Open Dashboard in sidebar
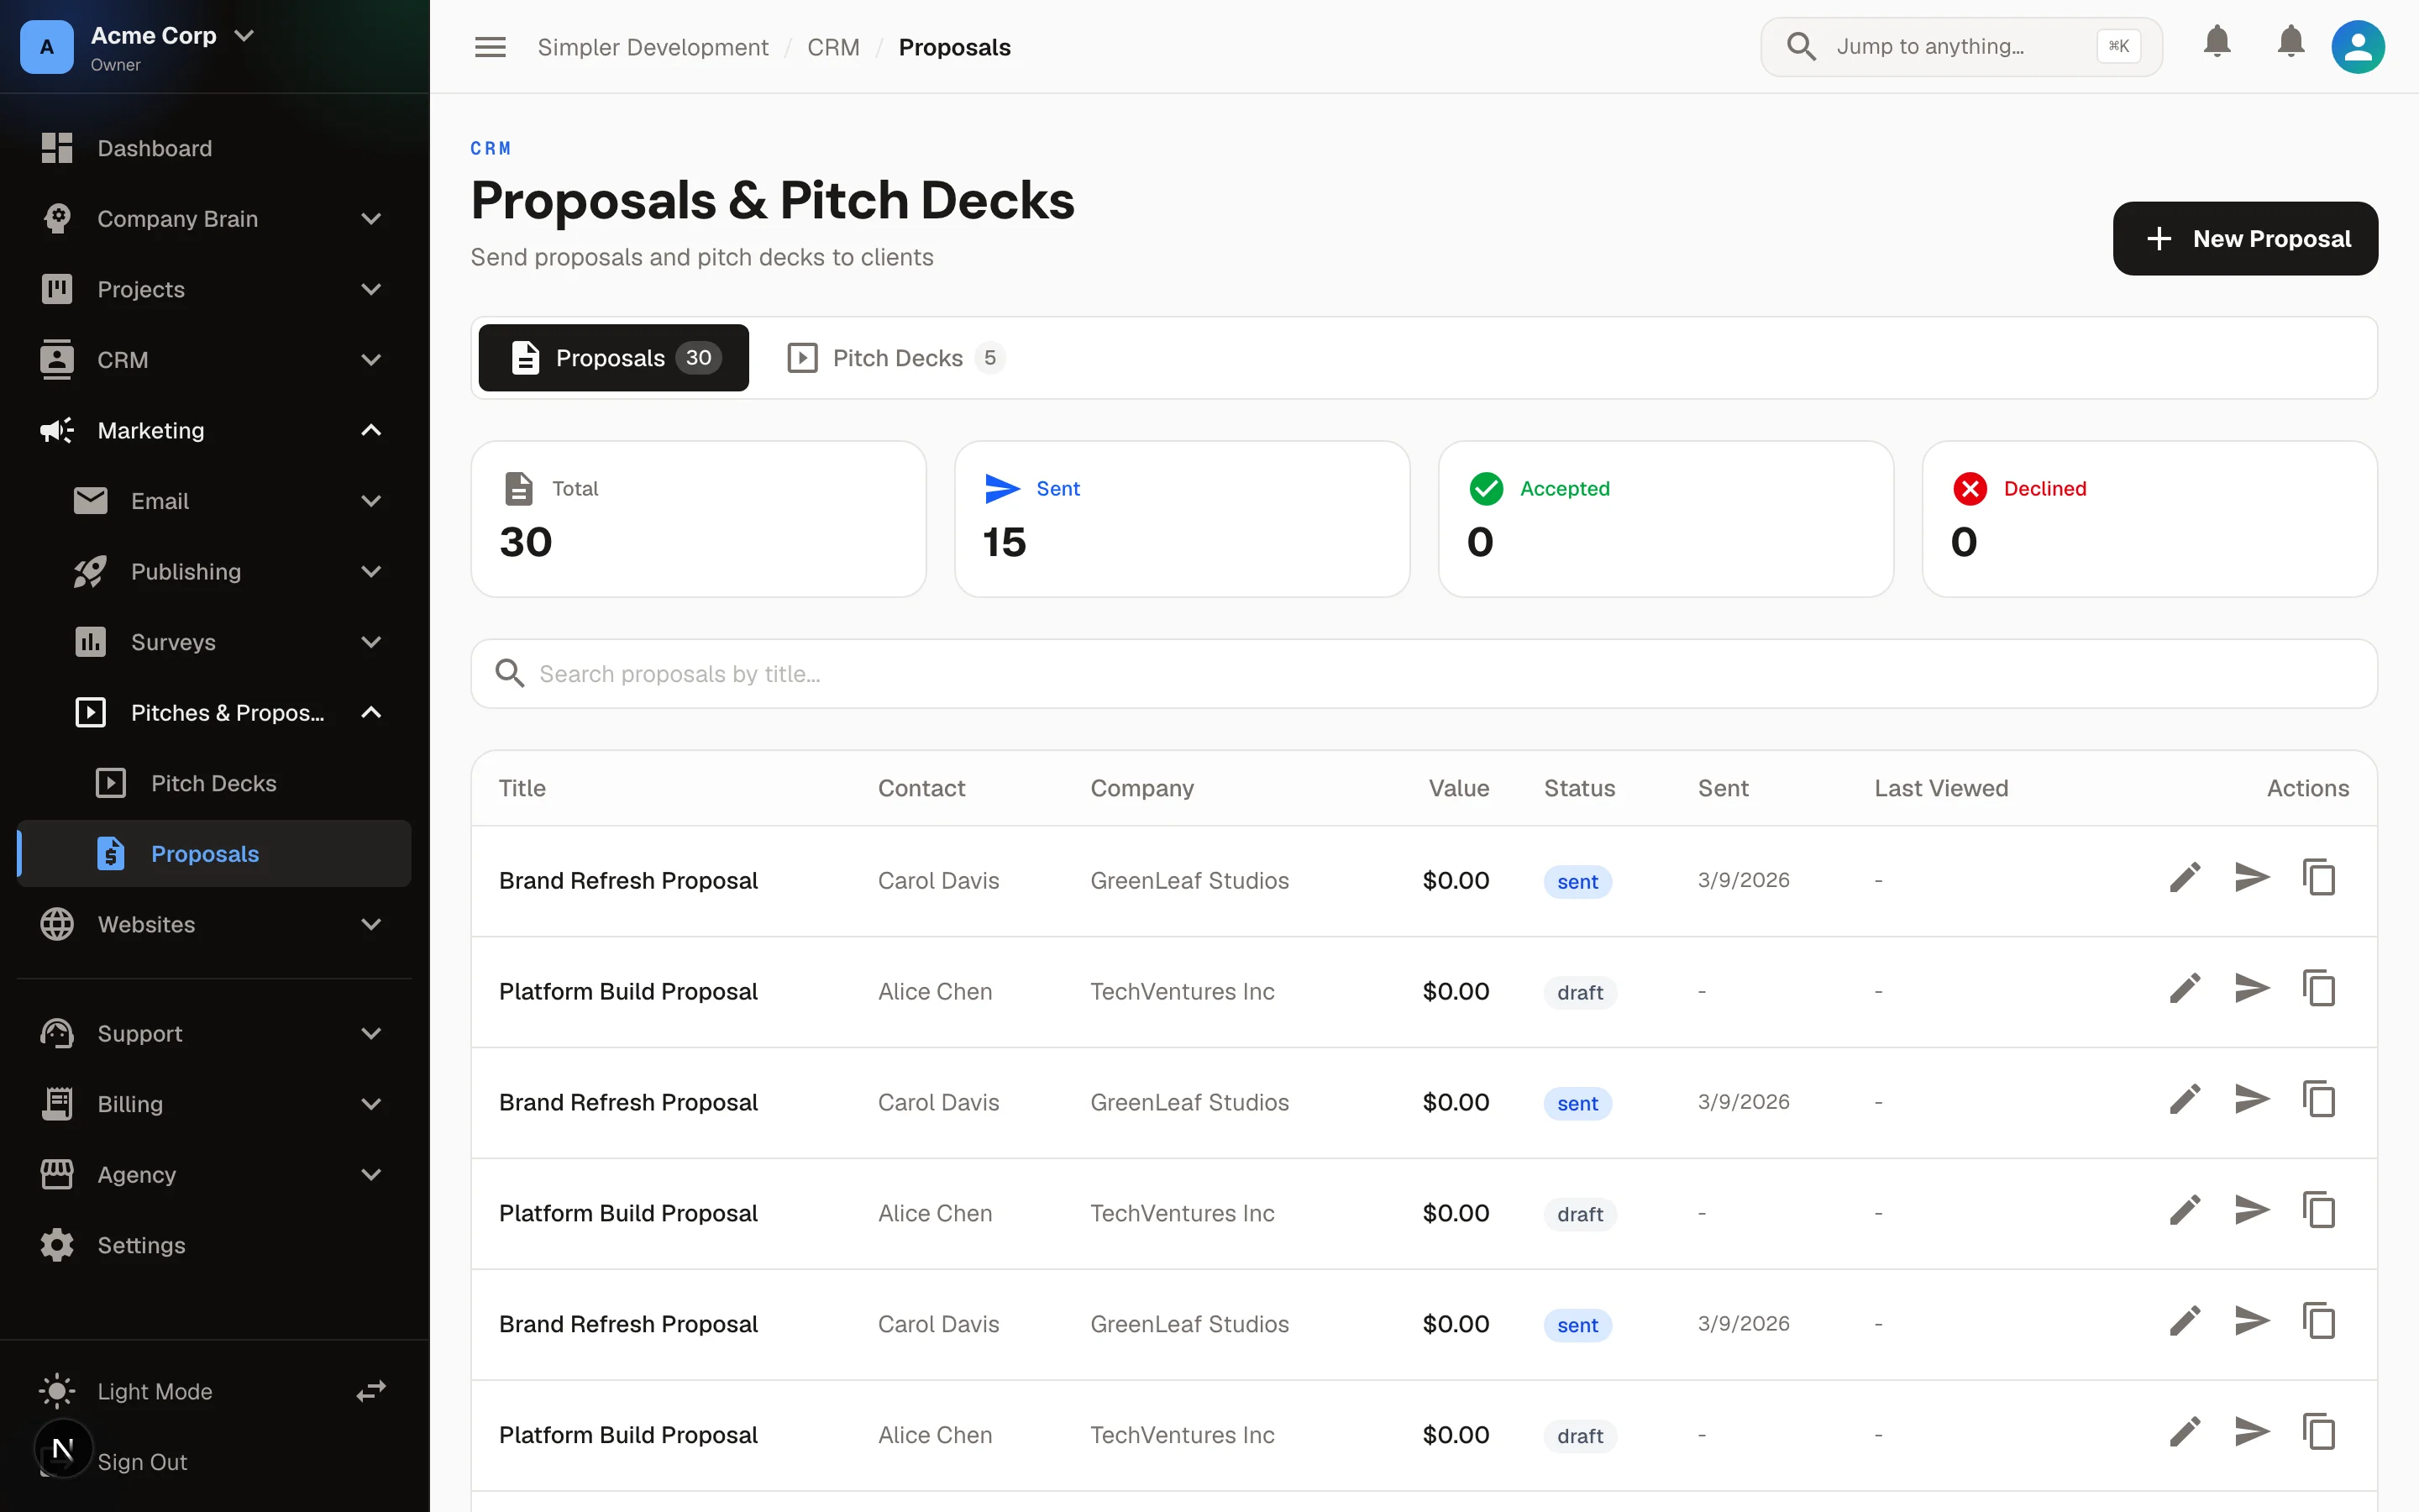This screenshot has width=2419, height=1512. point(214,148)
